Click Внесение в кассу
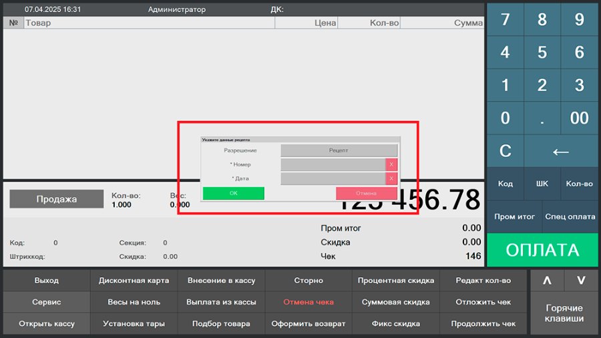601x338 pixels. pos(221,281)
